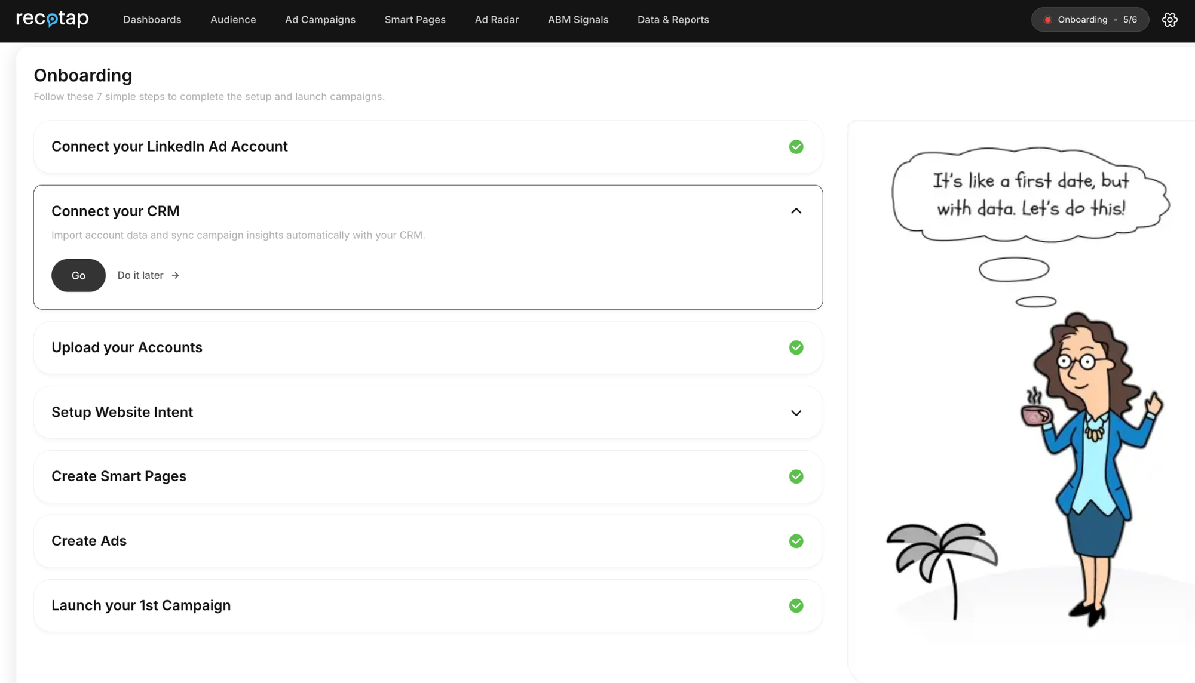
Task: Click green checkmark on Upload your Accounts
Action: (796, 347)
